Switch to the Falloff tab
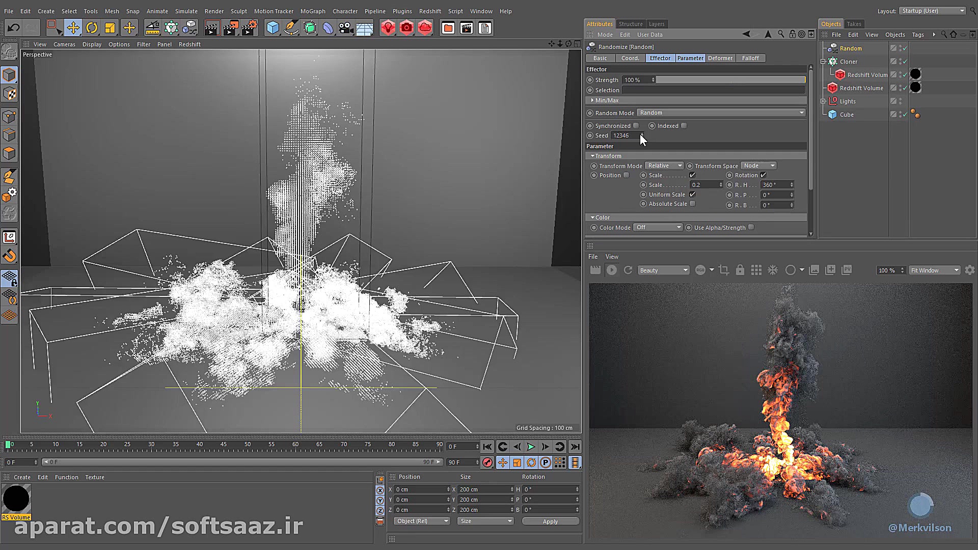The height and width of the screenshot is (550, 978). click(x=750, y=58)
